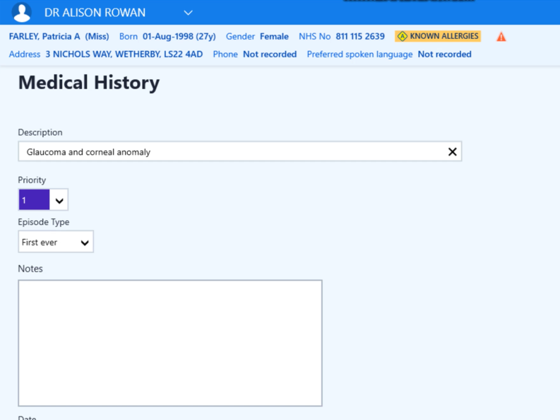This screenshot has height=420, width=560.
Task: Click the birth date 01-Aug-1998 (27y)
Action: 179,37
